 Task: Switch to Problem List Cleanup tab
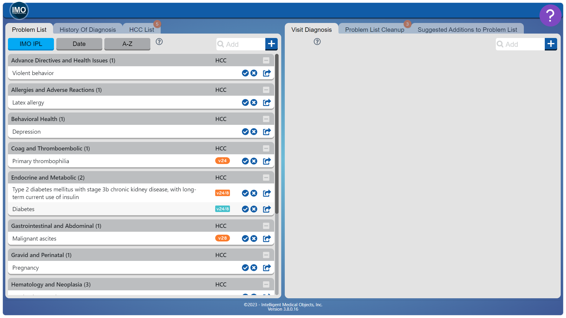pyautogui.click(x=374, y=29)
